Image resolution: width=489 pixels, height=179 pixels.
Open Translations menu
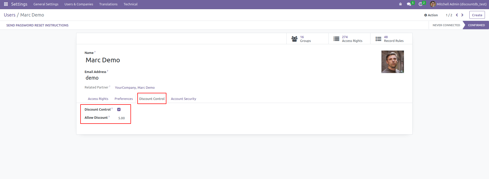[x=108, y=4]
